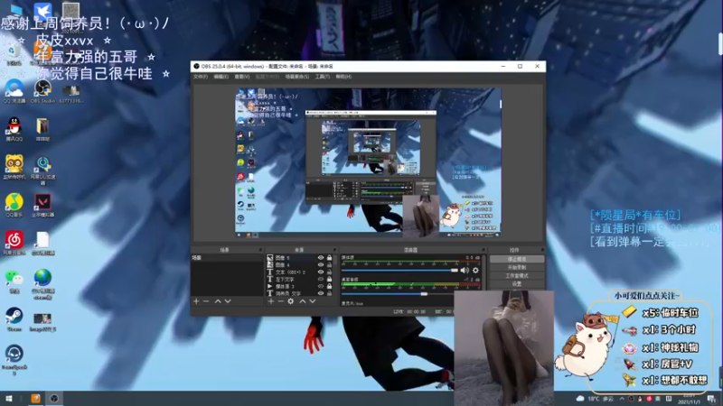
Task: Toggle the lock on the 文本 (GDI+) 2 source
Action: [329, 272]
